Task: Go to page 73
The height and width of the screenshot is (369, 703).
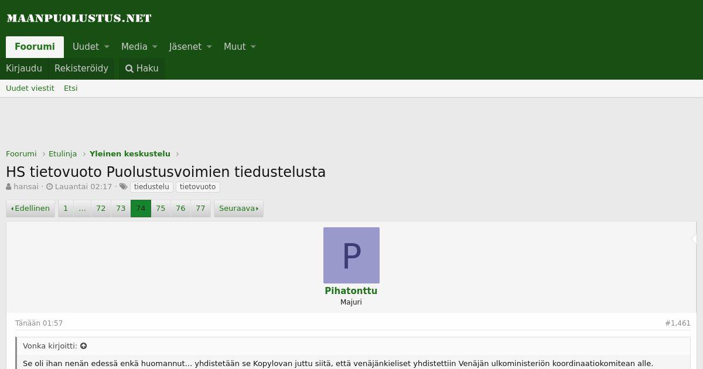Action: 121,209
